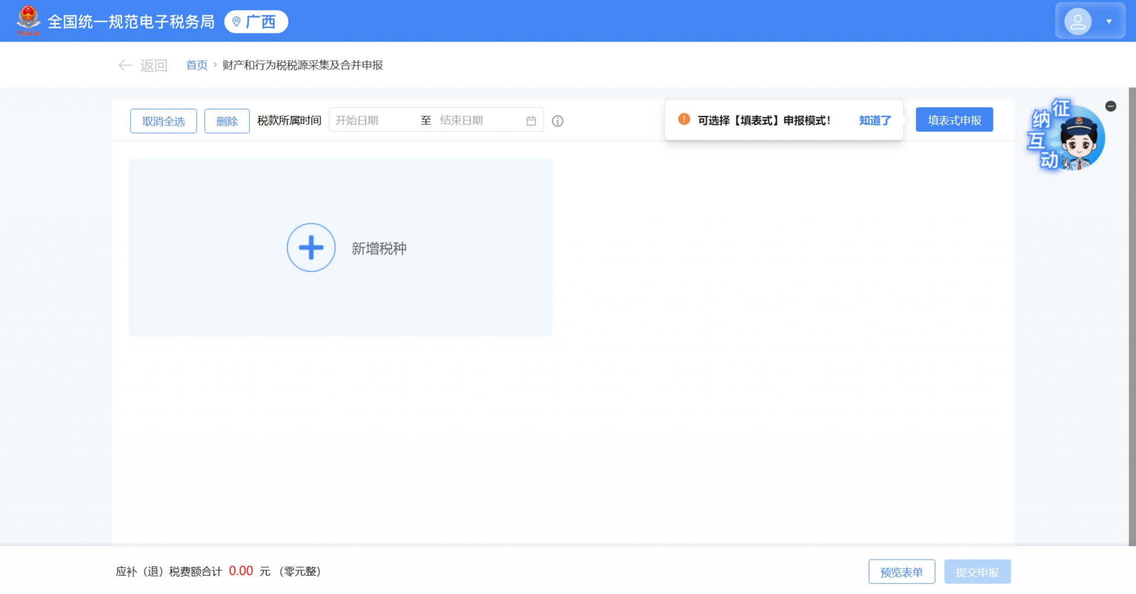
Task: Click the 填表式申报 button
Action: point(954,119)
